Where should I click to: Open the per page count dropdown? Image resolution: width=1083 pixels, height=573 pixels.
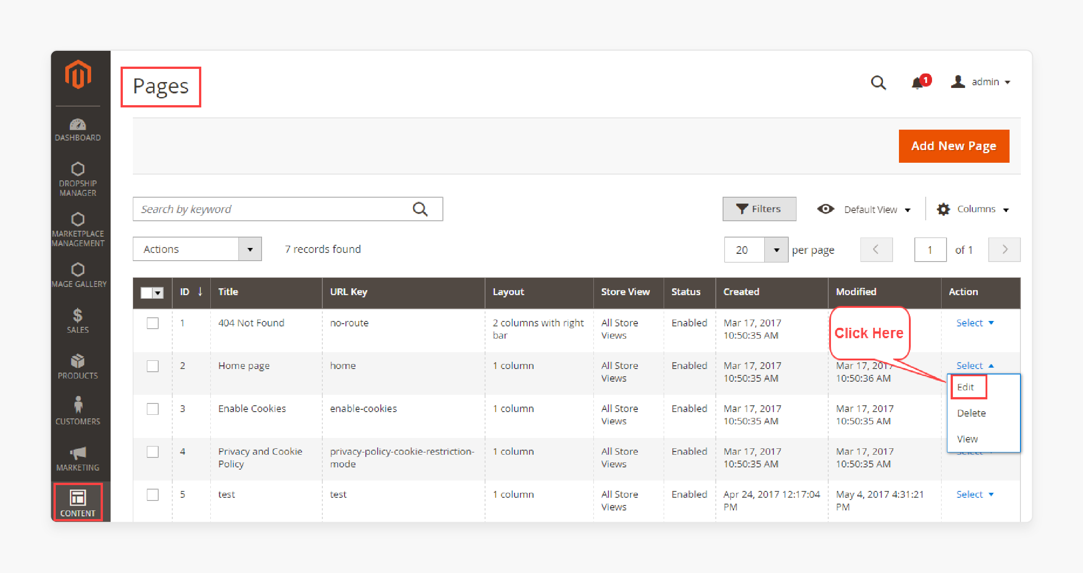pos(776,250)
